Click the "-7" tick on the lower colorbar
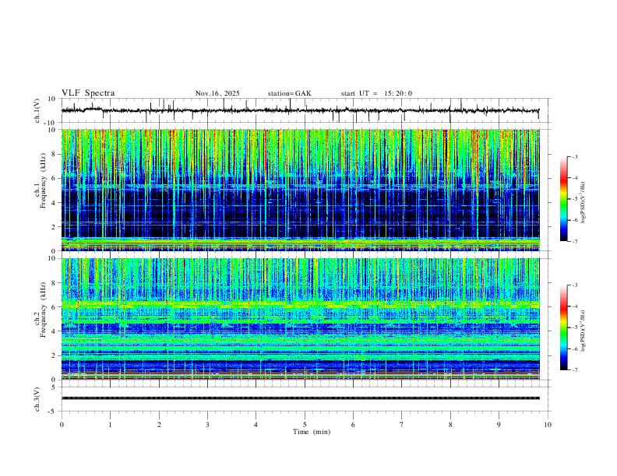Viewport: 617px width, 476px height. click(574, 369)
